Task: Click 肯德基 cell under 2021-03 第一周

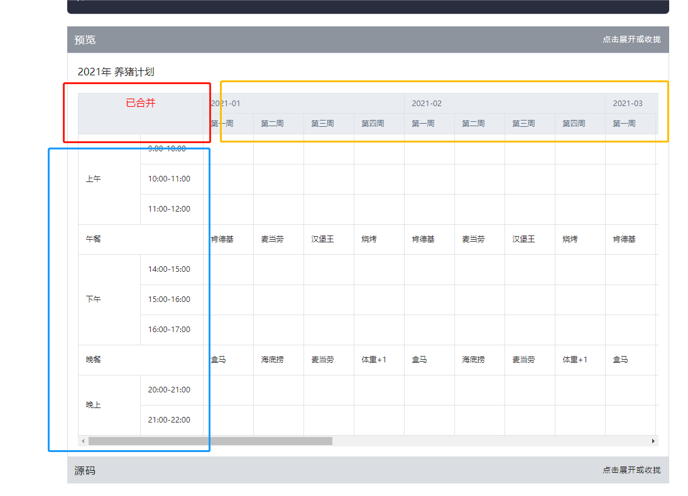Action: [630, 239]
